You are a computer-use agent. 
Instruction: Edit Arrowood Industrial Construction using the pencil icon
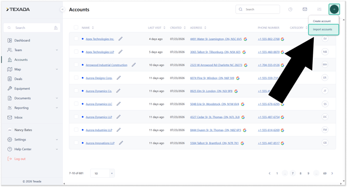pos(134,65)
